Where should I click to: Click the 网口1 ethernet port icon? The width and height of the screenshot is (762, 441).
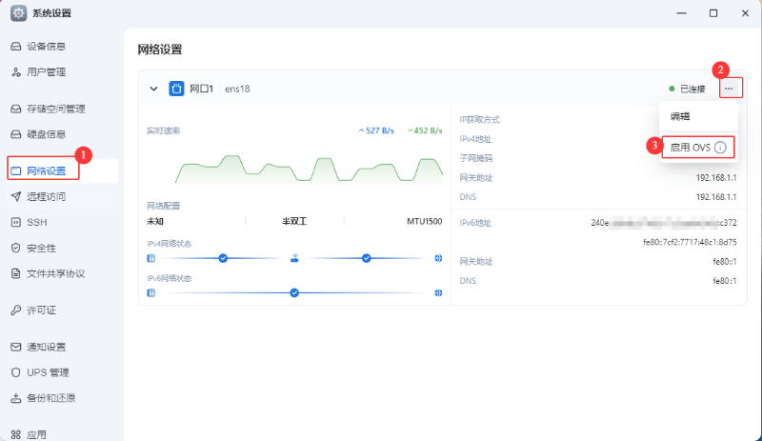176,89
